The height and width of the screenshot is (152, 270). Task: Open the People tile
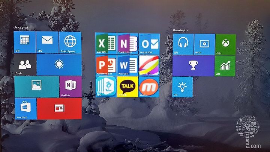[x=25, y=65]
